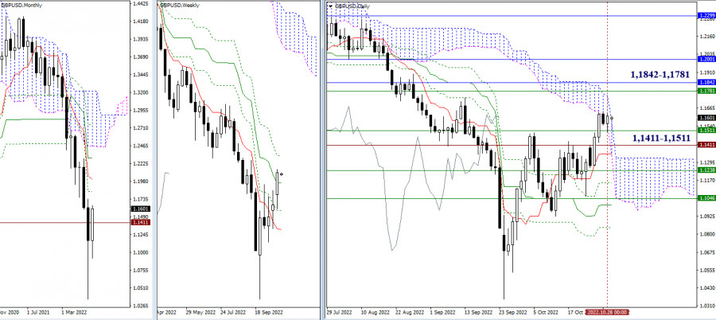Click the 1.2465 value on Monthly price axis
This screenshot has height=320, width=716.
141,146
